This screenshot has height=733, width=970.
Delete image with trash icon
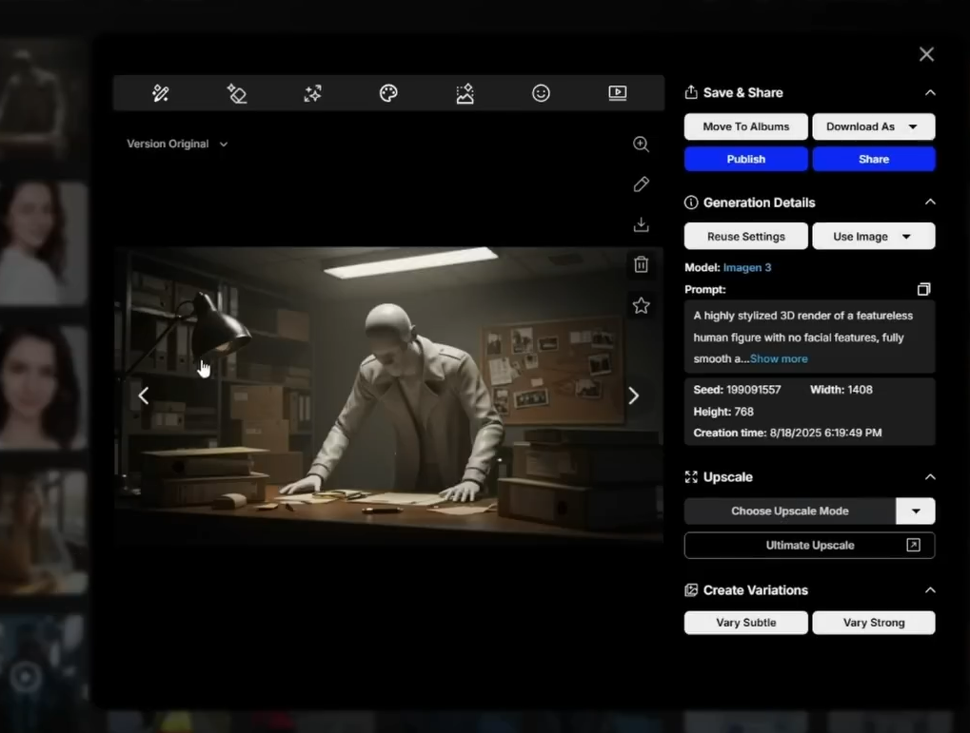[641, 265]
